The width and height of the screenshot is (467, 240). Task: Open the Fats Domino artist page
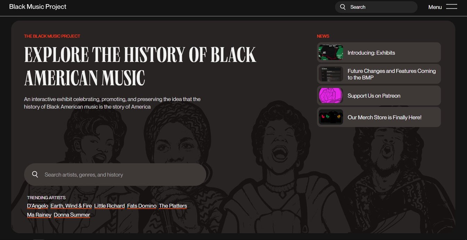pos(142,205)
